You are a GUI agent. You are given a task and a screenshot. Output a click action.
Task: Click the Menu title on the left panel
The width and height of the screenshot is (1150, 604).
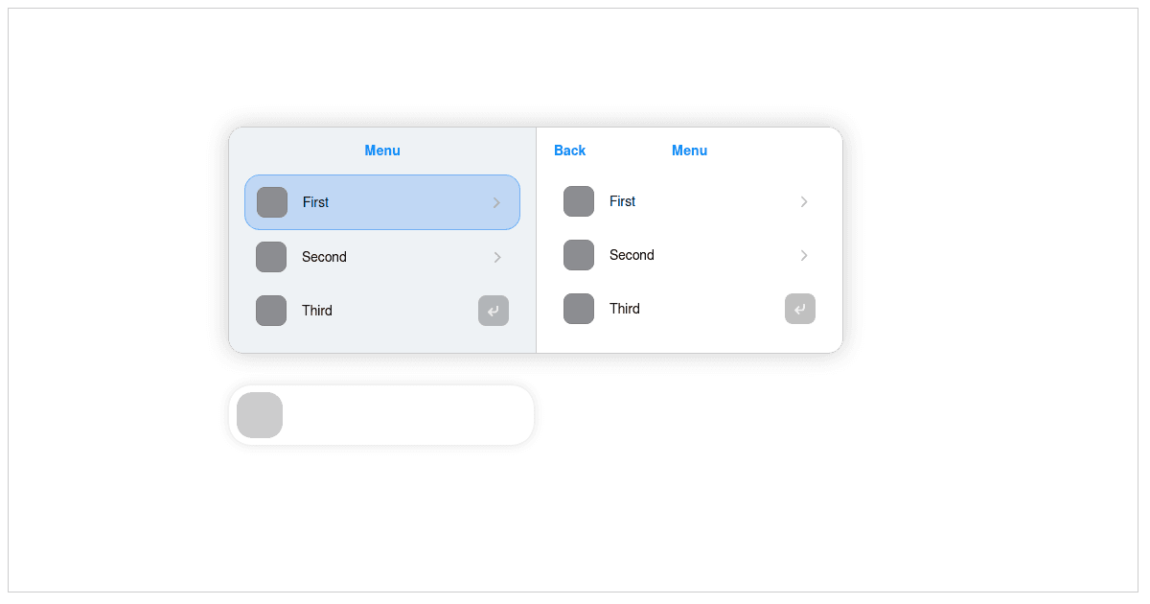pyautogui.click(x=382, y=151)
